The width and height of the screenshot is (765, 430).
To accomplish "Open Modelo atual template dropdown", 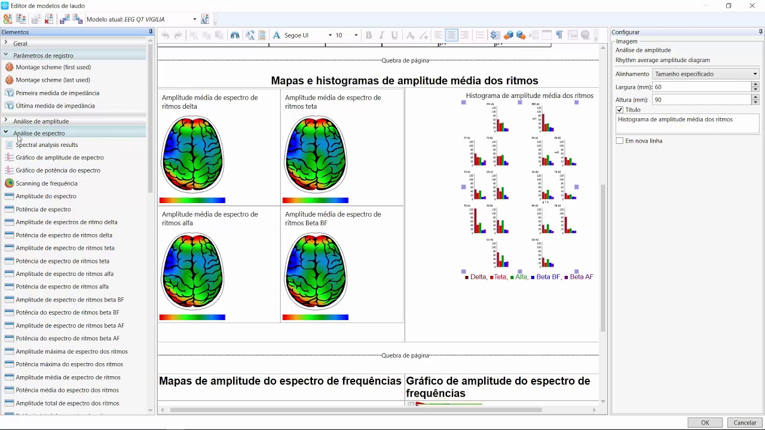I will [x=194, y=19].
